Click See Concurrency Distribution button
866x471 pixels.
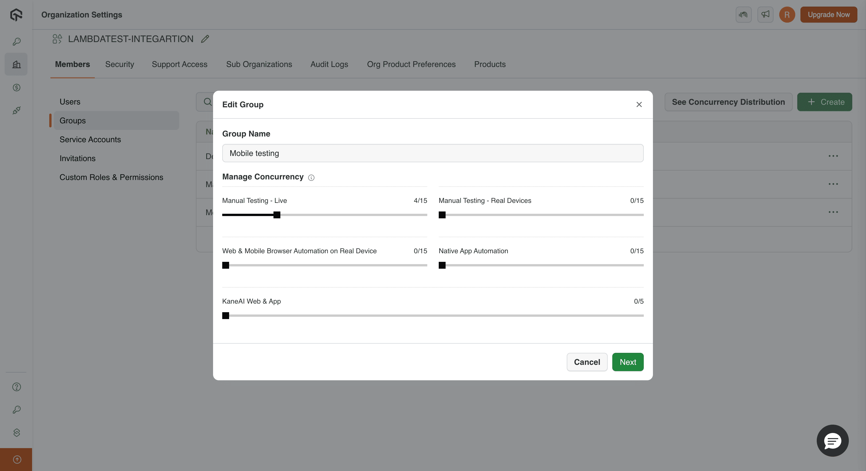click(x=728, y=102)
